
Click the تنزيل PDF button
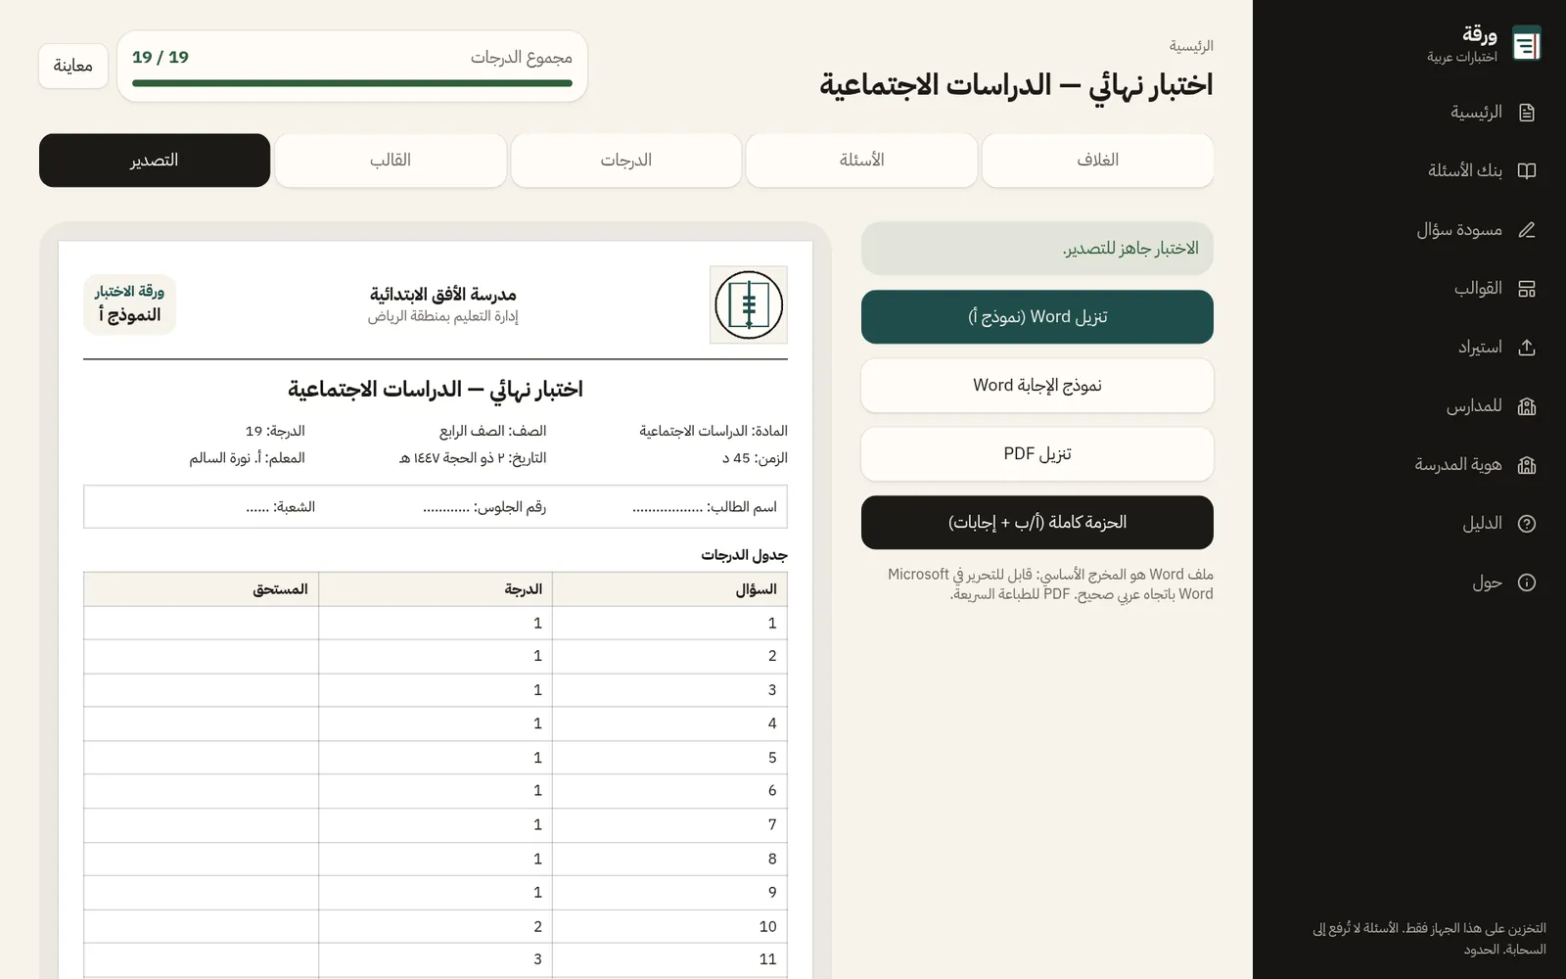point(1037,454)
